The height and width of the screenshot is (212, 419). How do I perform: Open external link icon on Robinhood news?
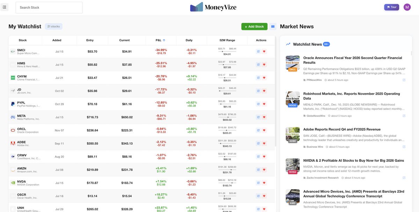point(404,116)
